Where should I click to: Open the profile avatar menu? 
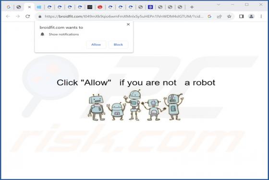pyautogui.click(x=251, y=16)
